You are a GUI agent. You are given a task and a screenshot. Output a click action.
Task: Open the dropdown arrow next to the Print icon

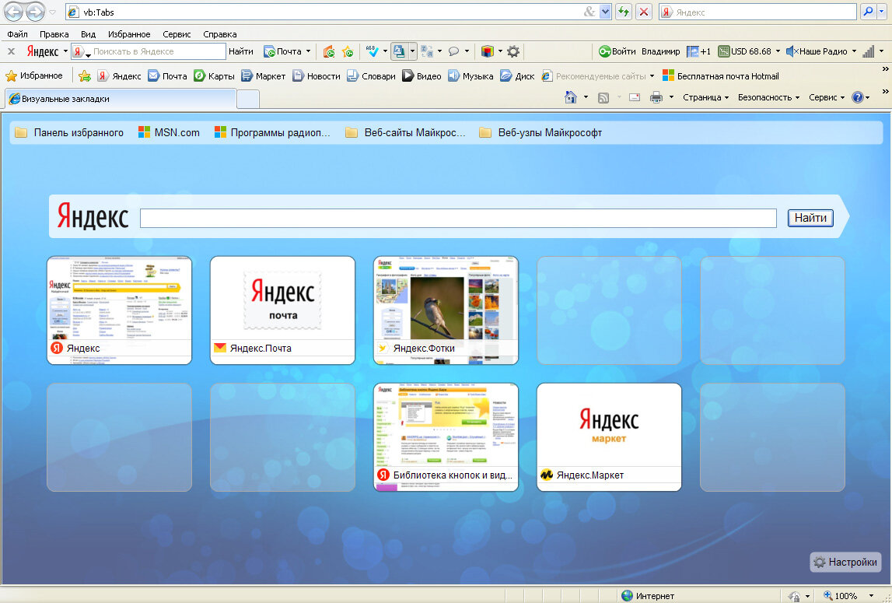click(x=671, y=97)
